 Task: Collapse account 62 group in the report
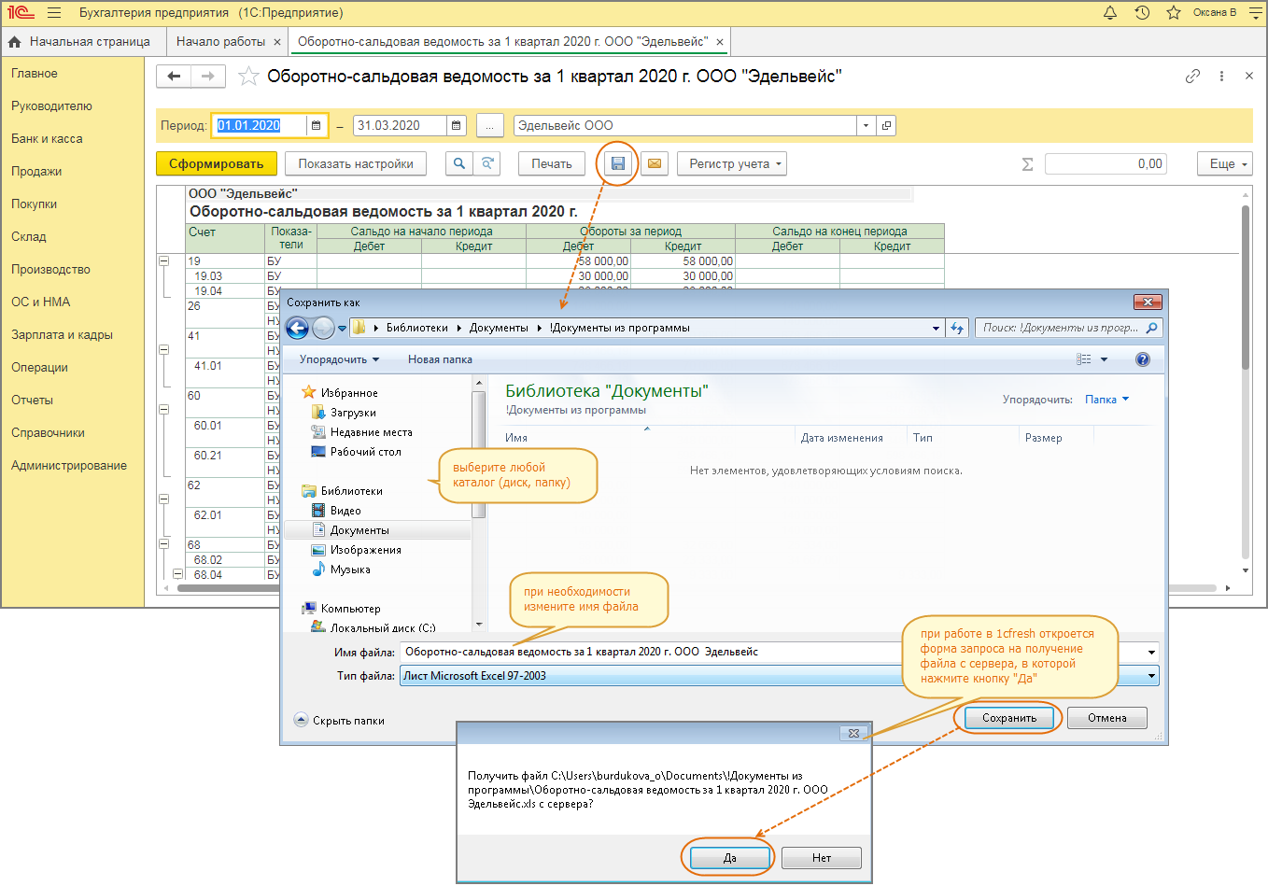coord(164,499)
